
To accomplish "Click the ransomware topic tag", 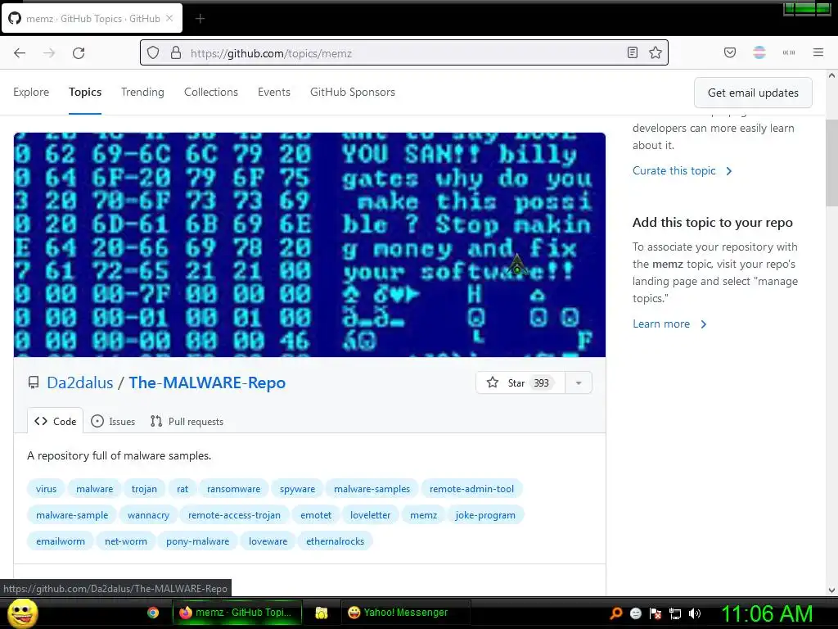I will pos(233,489).
